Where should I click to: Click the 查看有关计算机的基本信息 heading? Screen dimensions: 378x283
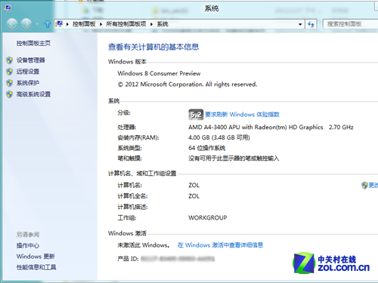[153, 47]
